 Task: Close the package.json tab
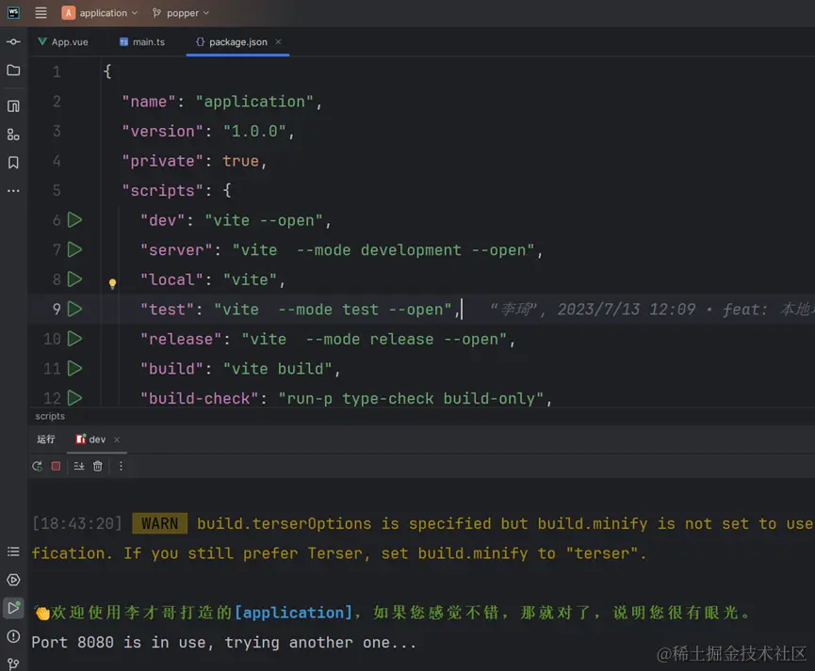(278, 41)
